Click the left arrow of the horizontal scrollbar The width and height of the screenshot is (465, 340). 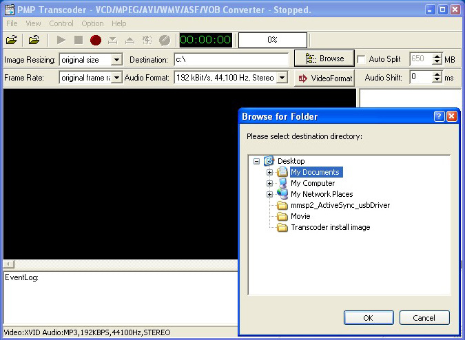(x=8, y=264)
